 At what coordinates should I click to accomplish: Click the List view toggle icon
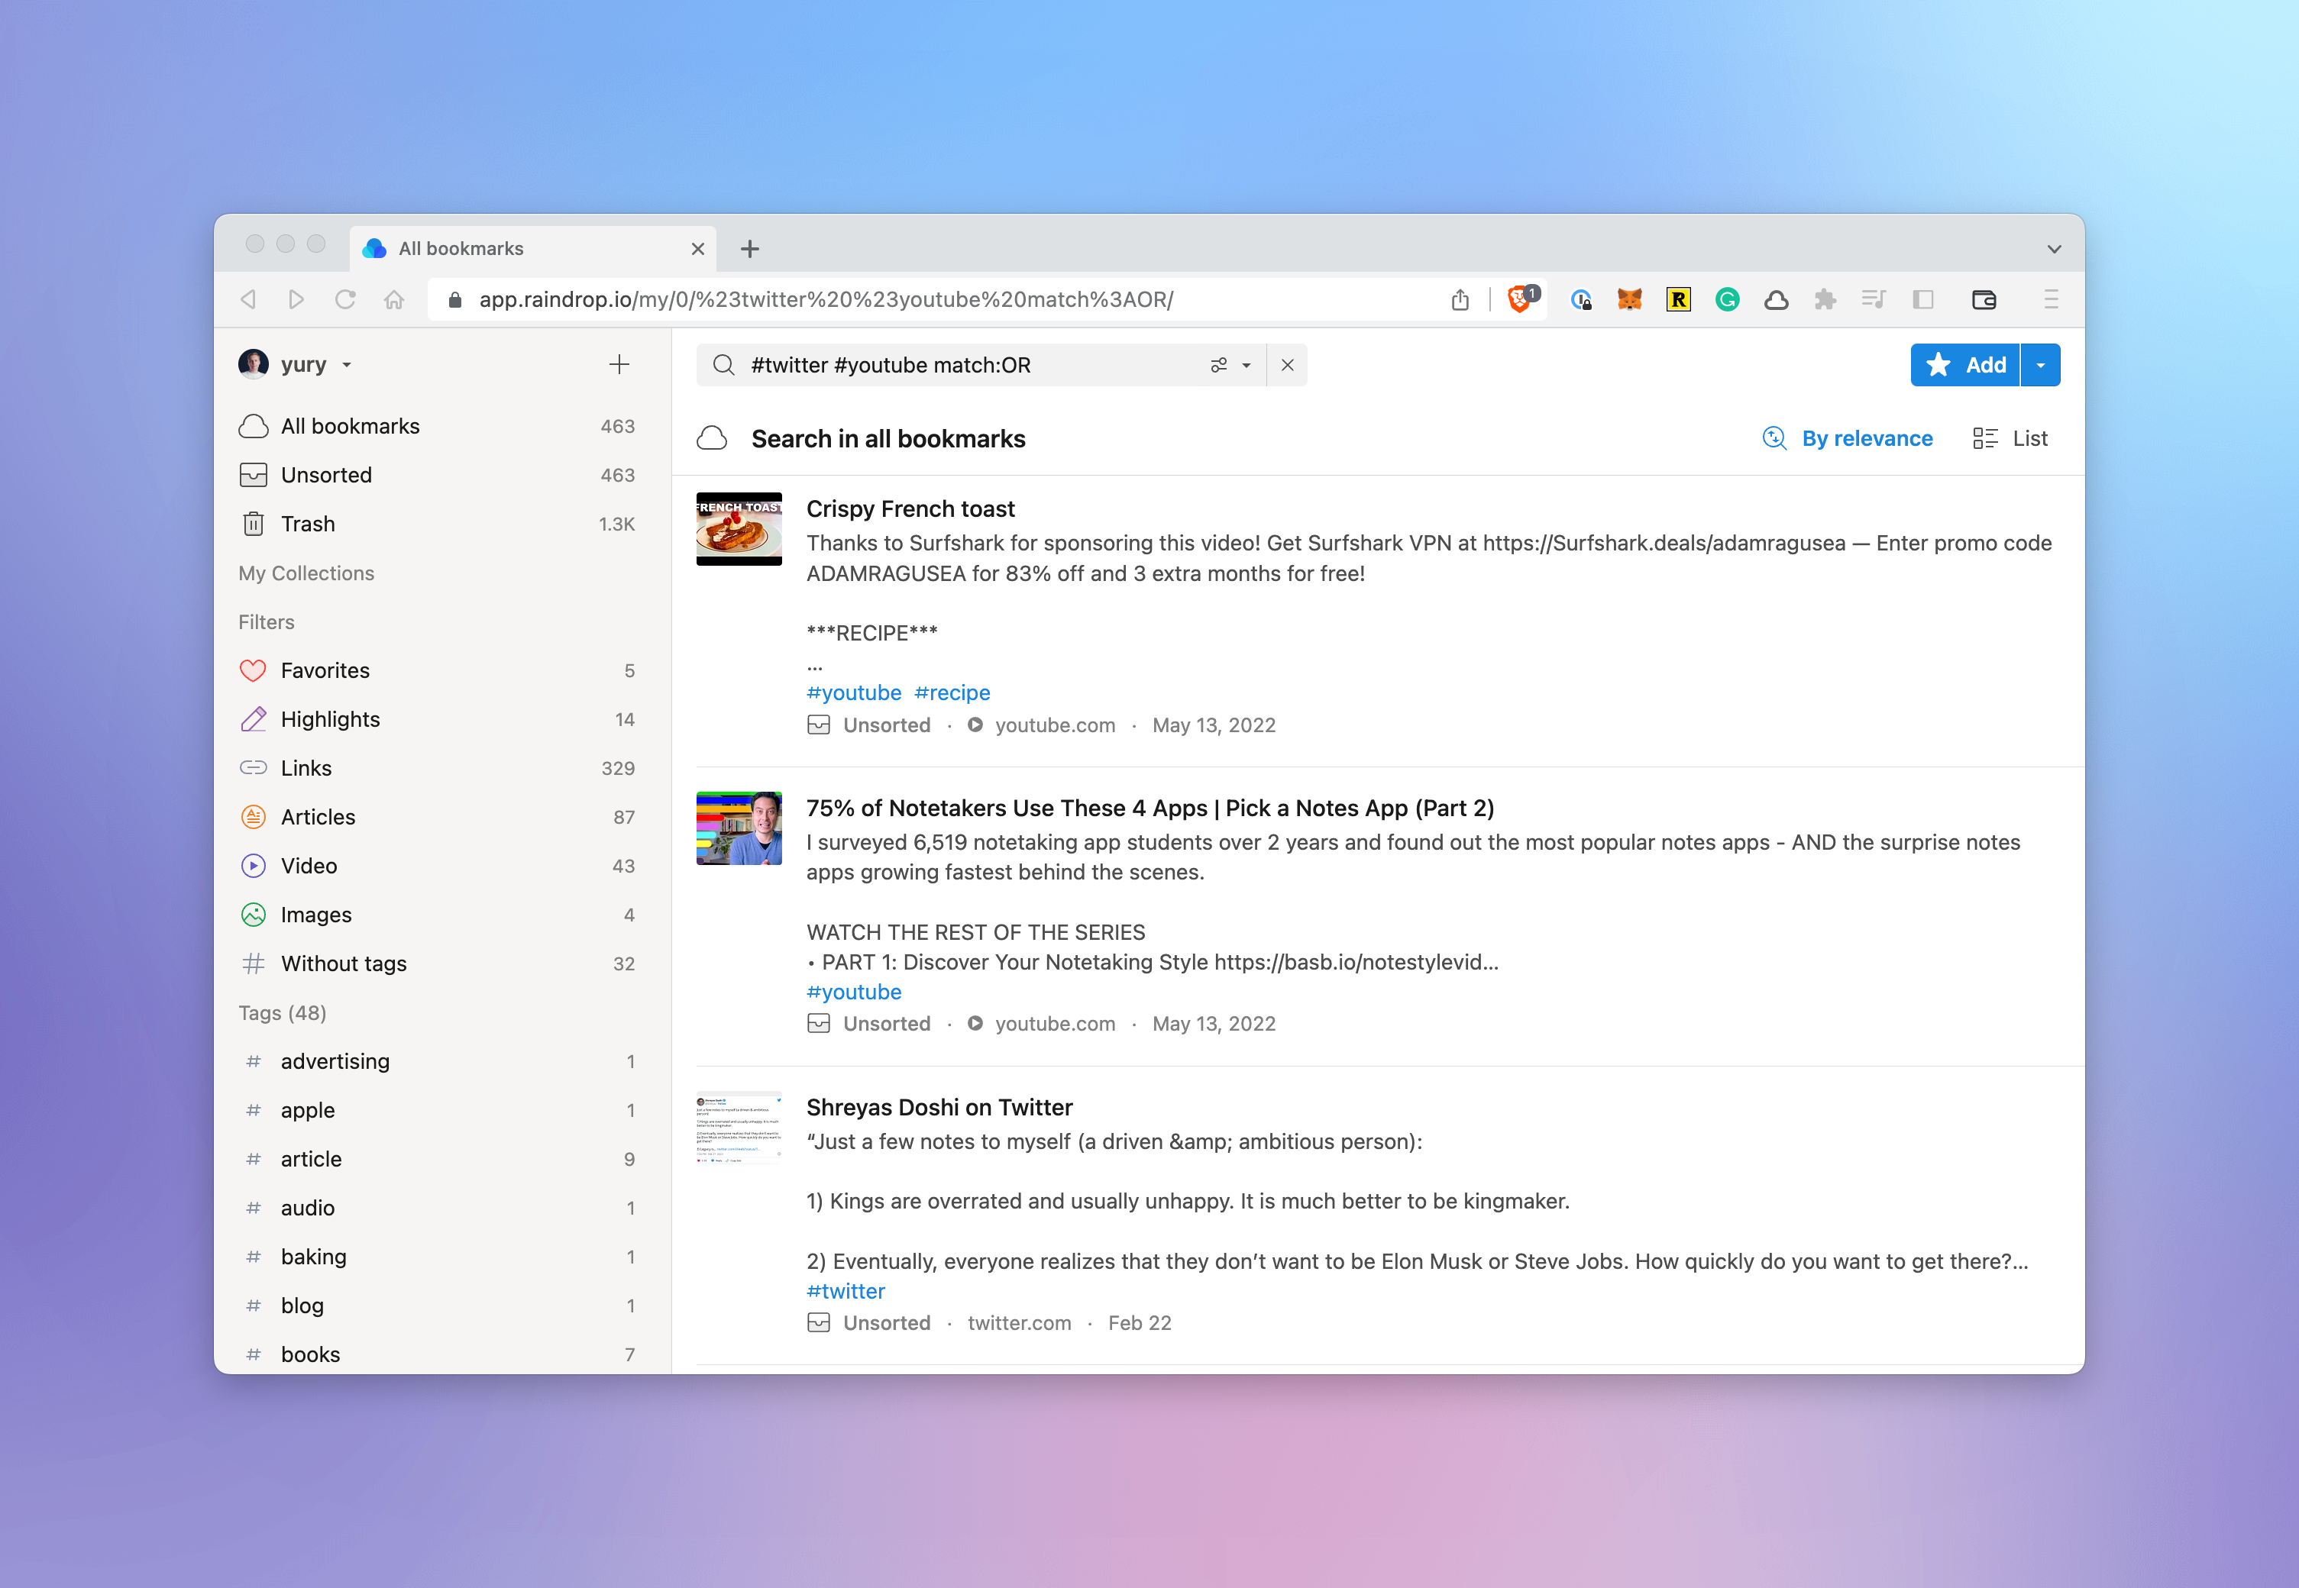(x=1984, y=438)
